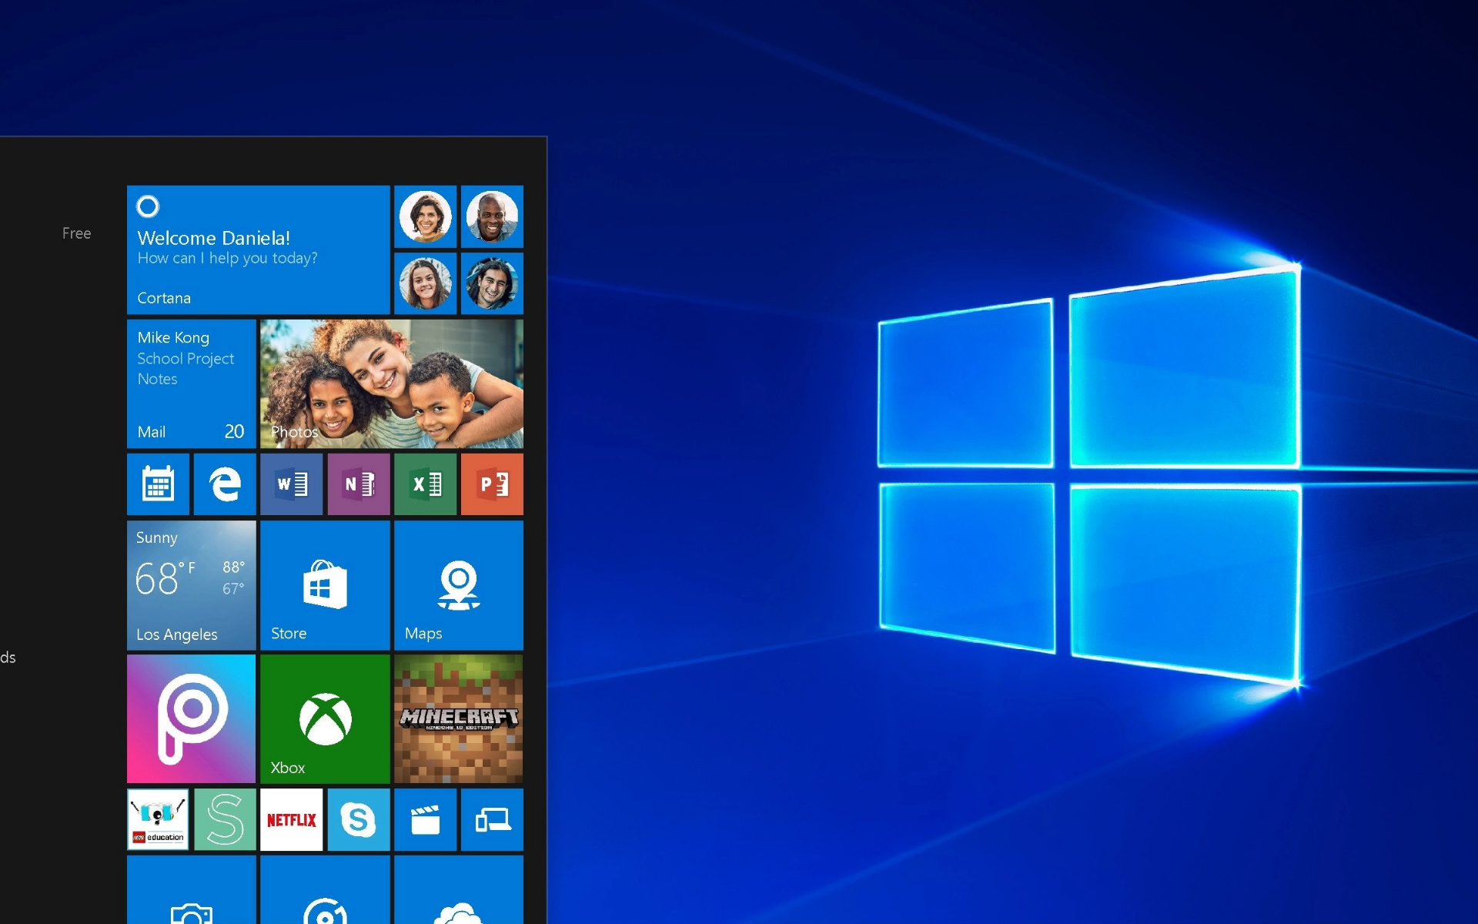Image resolution: width=1478 pixels, height=924 pixels.
Task: Open the Connect devices tile
Action: click(x=493, y=819)
